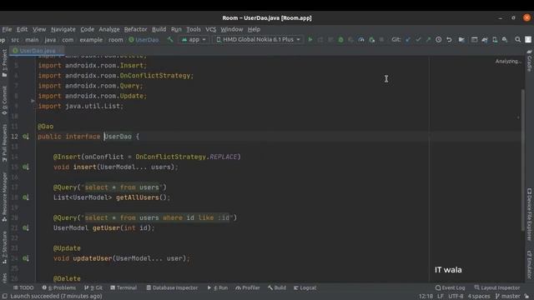
Task: Change the 4 spaces indent setting
Action: pyautogui.click(x=479, y=297)
